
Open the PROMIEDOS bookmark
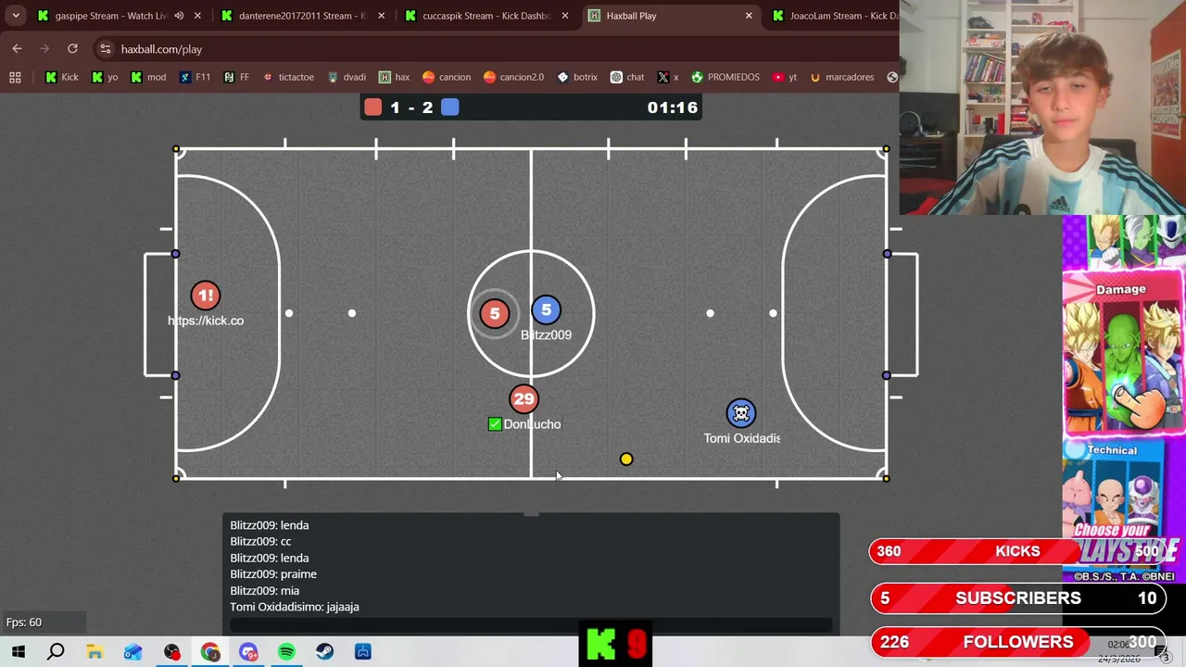pyautogui.click(x=725, y=77)
